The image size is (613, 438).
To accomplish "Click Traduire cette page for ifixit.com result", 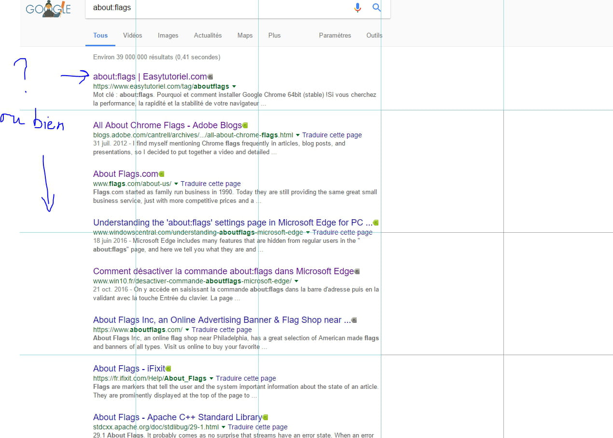I will click(x=246, y=379).
